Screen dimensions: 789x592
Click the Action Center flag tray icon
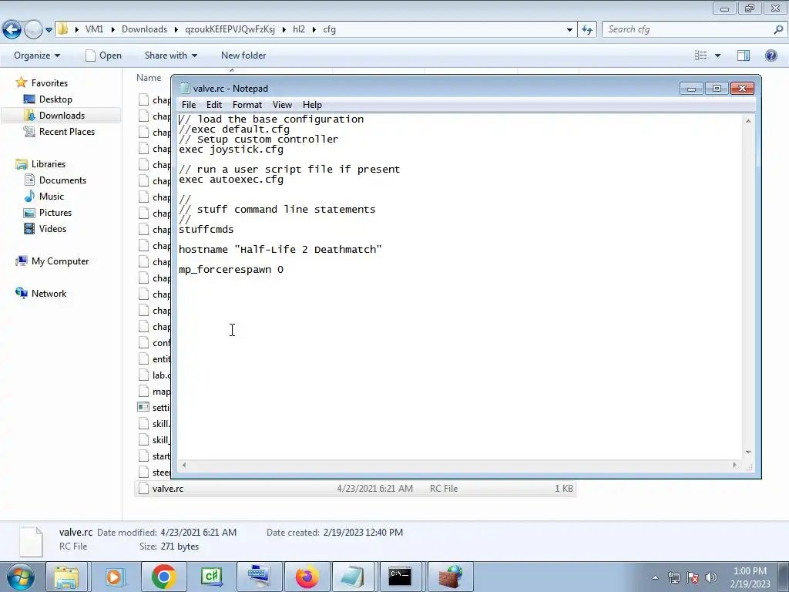click(x=693, y=577)
